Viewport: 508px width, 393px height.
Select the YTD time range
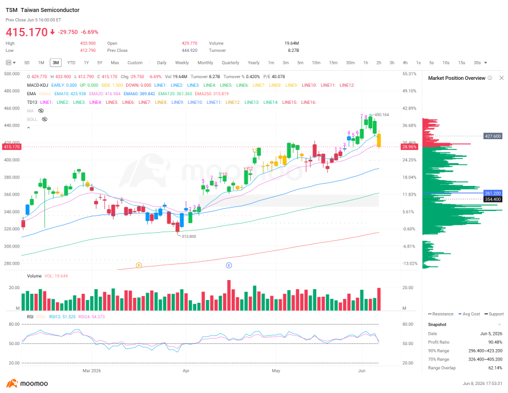click(71, 63)
